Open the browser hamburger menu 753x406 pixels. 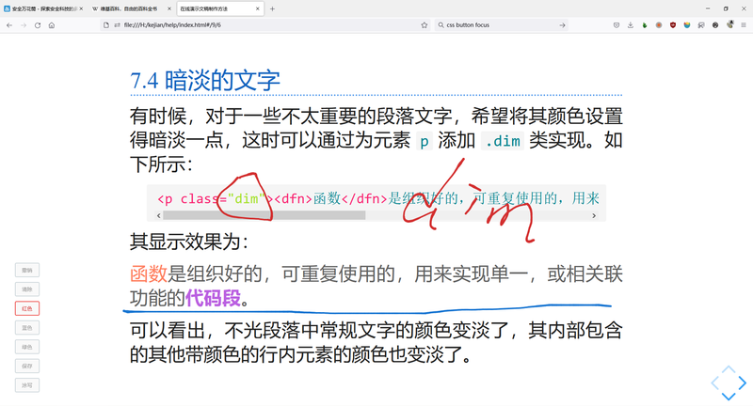click(744, 25)
